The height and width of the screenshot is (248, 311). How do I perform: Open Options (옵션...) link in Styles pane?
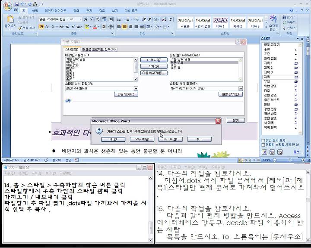[298, 152]
